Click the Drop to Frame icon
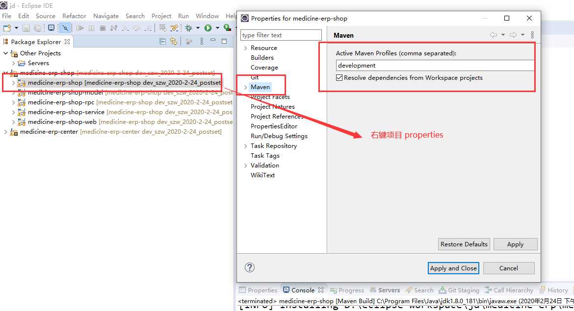 tap(163, 28)
